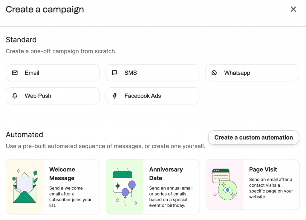This screenshot has height=220, width=306.
Task: Select the Facebook logo on Facebook Ads
Action: (114, 96)
